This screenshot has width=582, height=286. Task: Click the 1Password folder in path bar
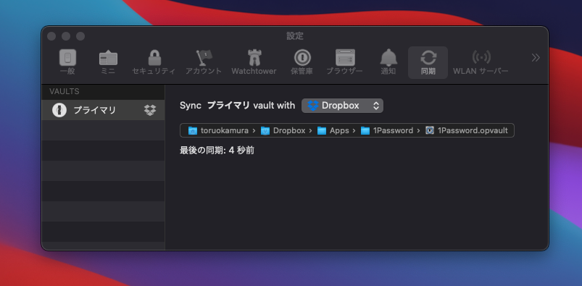387,130
